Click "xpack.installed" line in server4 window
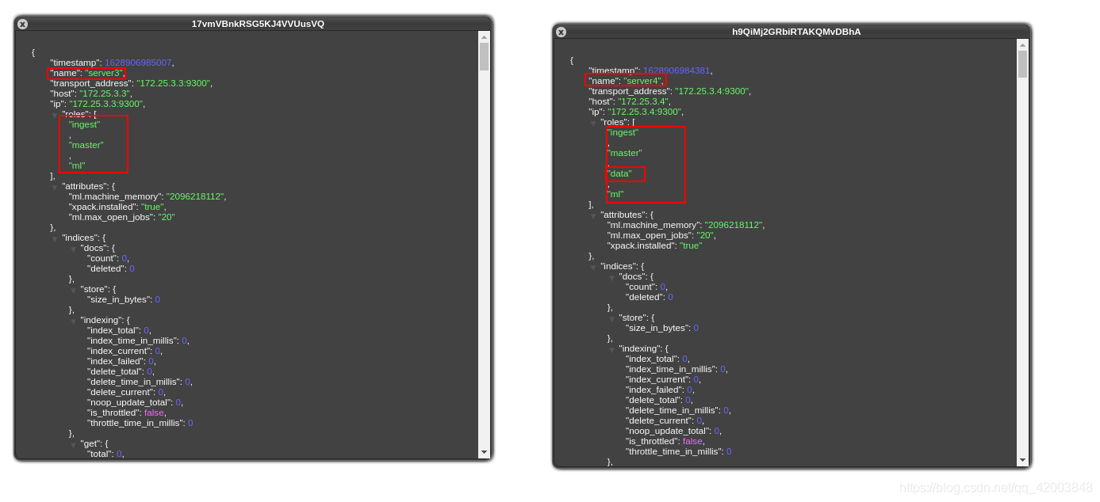Image resolution: width=1100 pixels, height=502 pixels. click(x=654, y=245)
